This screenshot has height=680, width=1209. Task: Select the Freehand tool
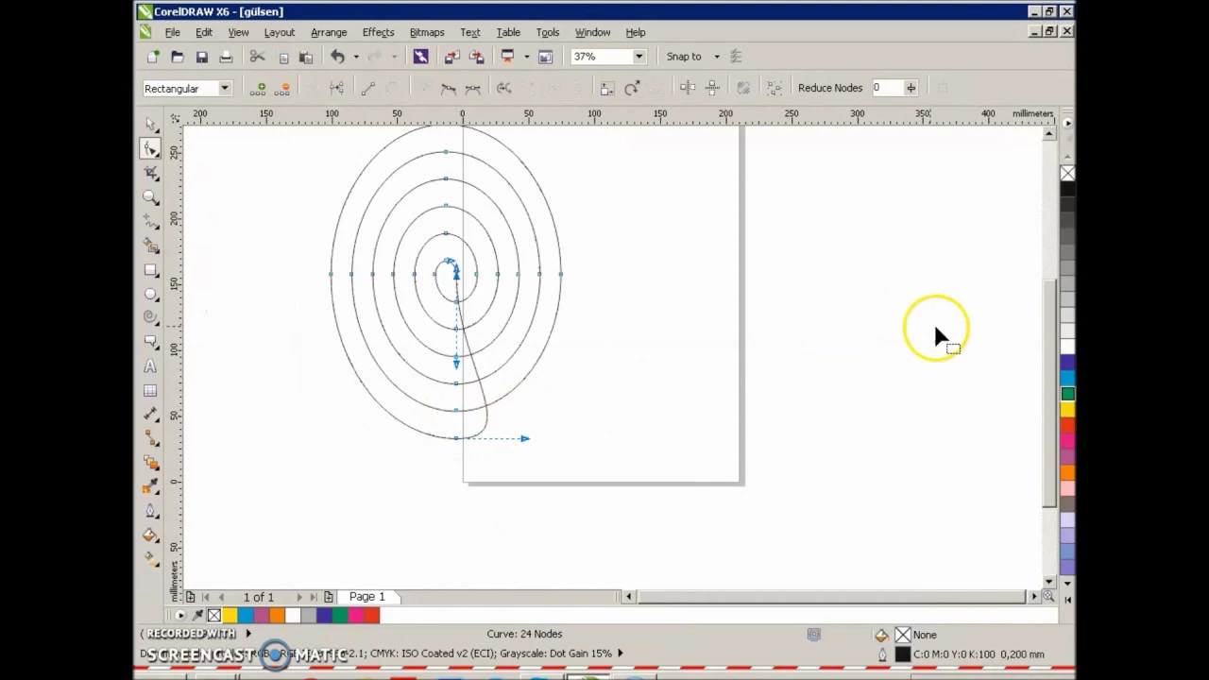[151, 221]
